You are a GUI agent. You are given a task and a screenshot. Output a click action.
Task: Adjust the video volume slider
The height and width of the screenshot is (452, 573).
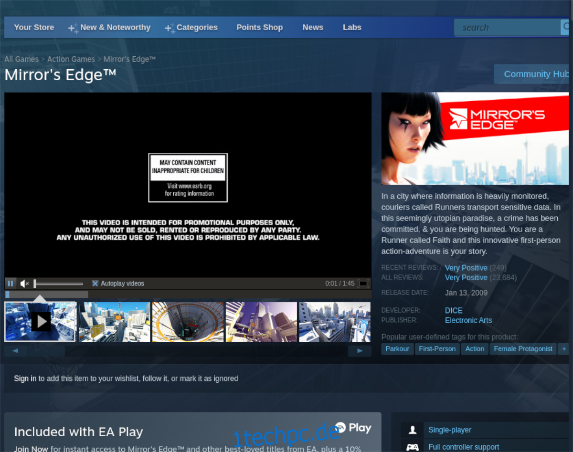tap(58, 284)
